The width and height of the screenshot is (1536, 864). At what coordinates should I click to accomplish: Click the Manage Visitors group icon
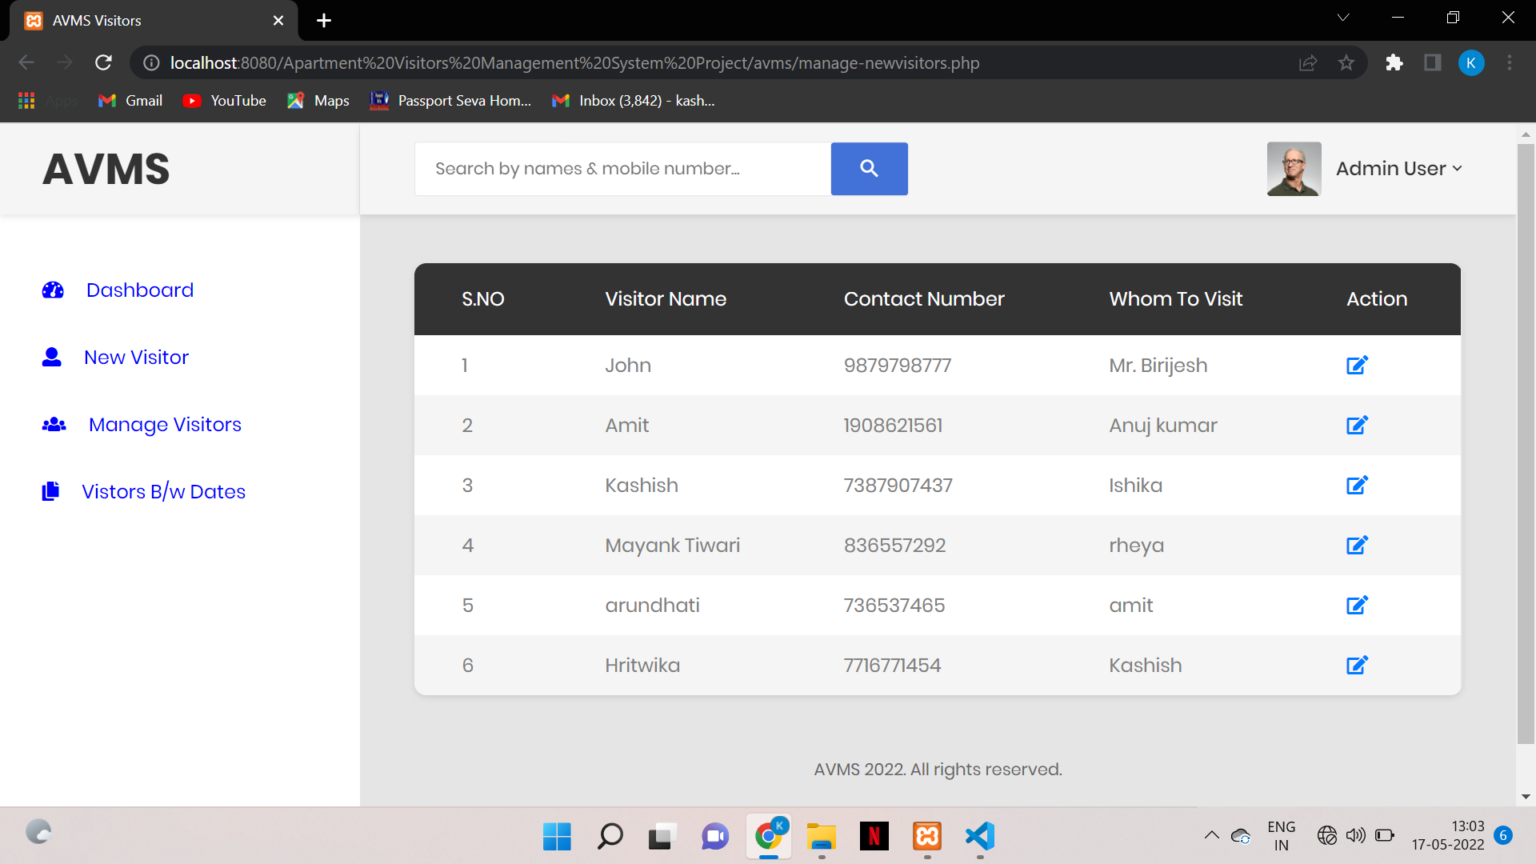54,425
